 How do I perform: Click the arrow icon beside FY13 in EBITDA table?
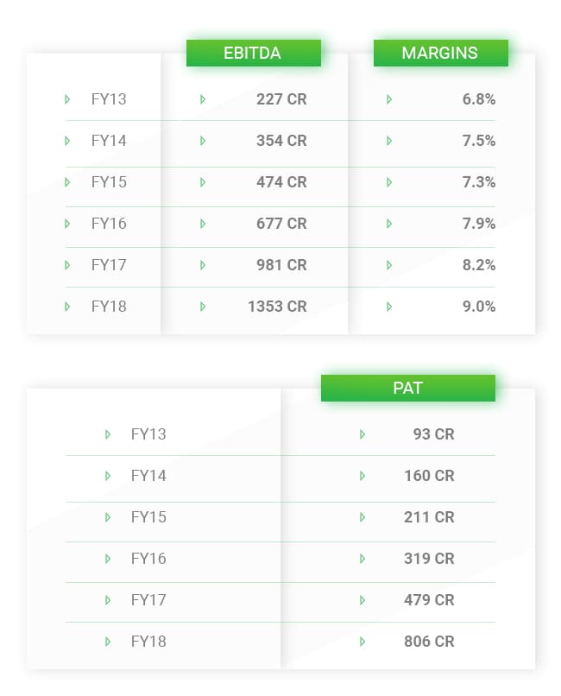(x=67, y=99)
